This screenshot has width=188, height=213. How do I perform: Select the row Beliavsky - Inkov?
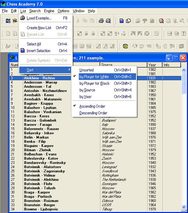pyautogui.click(x=95, y=133)
